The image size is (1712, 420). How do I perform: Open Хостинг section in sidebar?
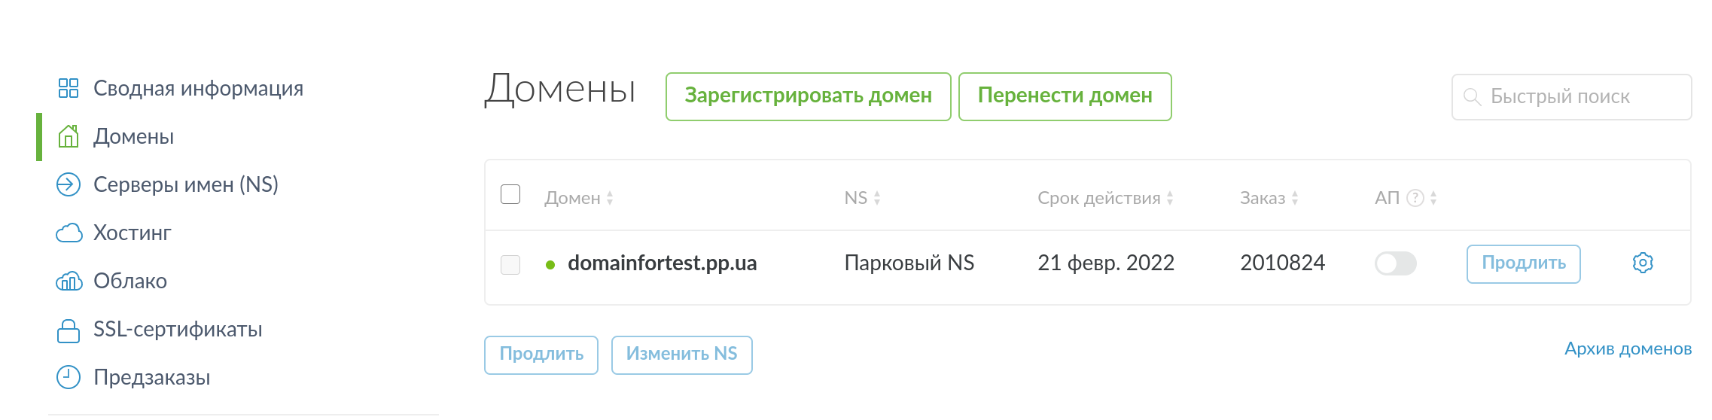click(133, 233)
